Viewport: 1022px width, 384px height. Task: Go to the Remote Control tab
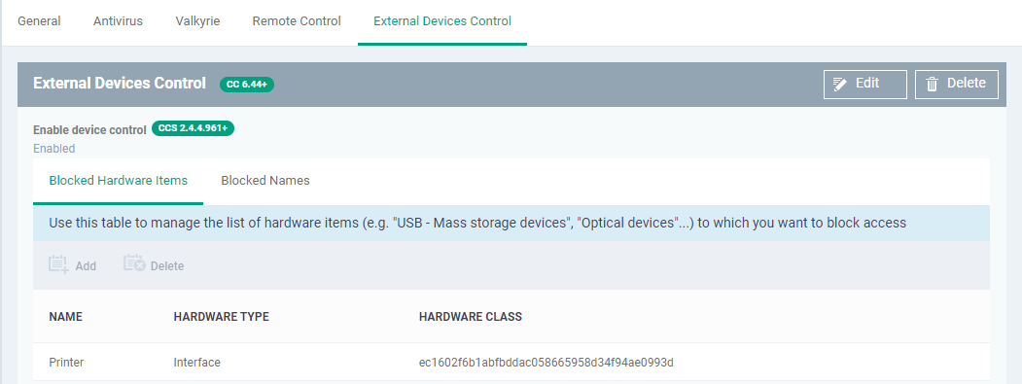(297, 20)
